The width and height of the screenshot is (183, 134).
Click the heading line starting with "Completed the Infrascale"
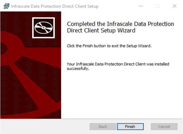[120, 24]
